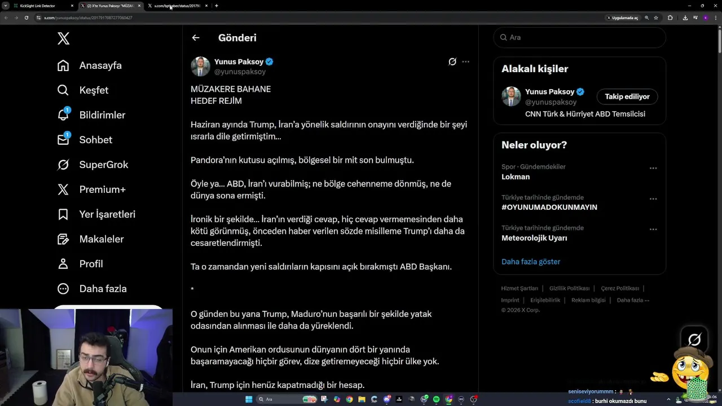Open Meteorolojik Uyarı trend options menu
The width and height of the screenshot is (722, 406).
pos(653,229)
